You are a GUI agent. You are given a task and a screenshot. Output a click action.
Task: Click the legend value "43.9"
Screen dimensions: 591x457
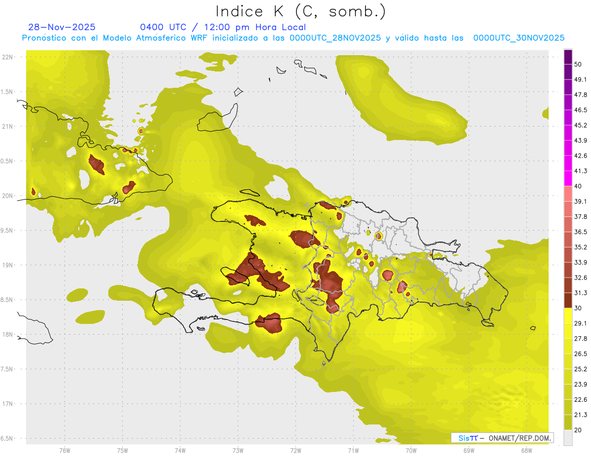point(581,141)
